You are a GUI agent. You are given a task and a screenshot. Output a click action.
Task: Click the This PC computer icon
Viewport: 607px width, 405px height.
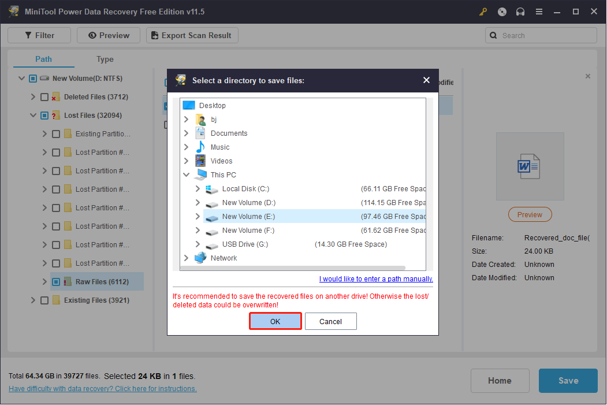pyautogui.click(x=200, y=174)
